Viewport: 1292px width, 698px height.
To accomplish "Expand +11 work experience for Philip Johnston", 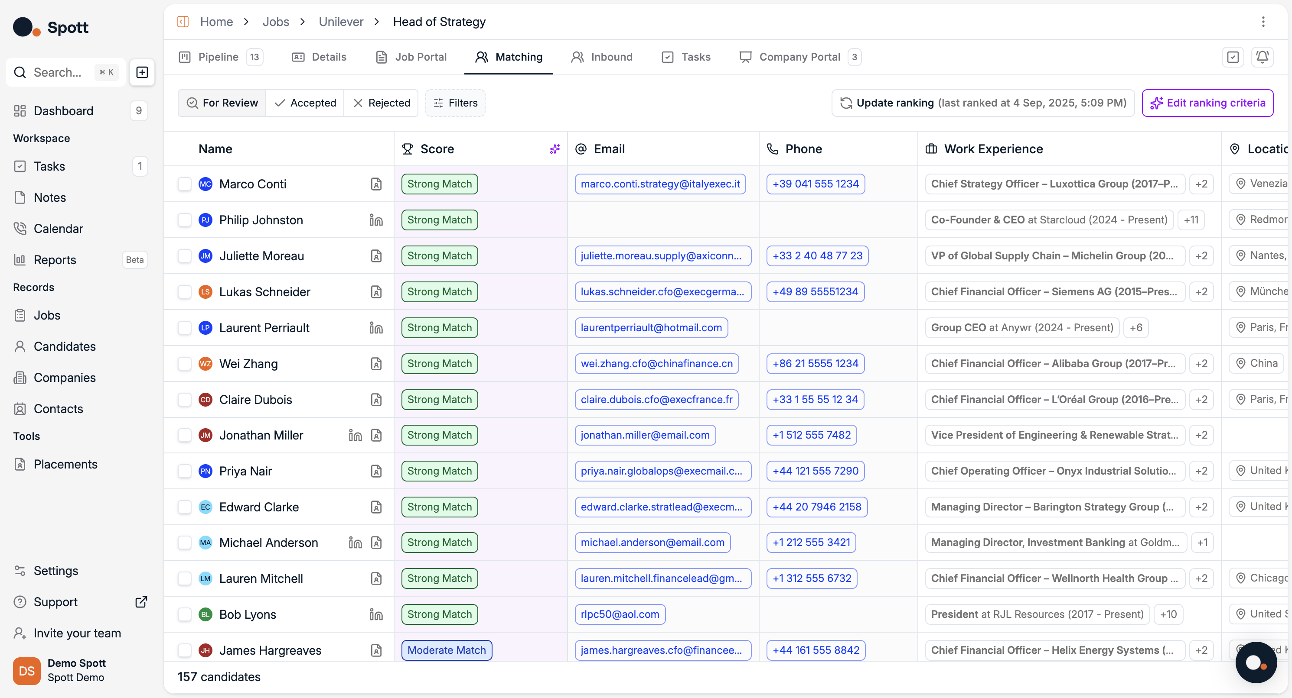I will 1191,220.
